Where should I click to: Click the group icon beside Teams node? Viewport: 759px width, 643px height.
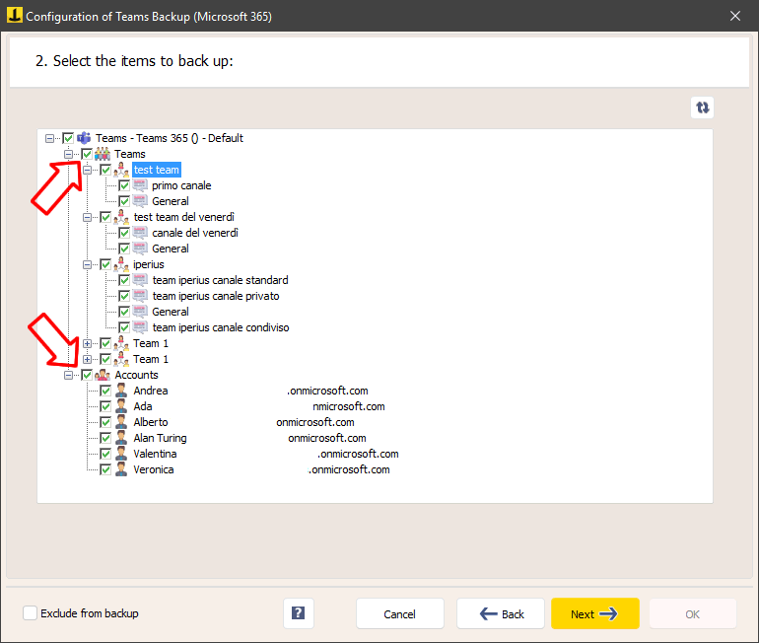103,154
